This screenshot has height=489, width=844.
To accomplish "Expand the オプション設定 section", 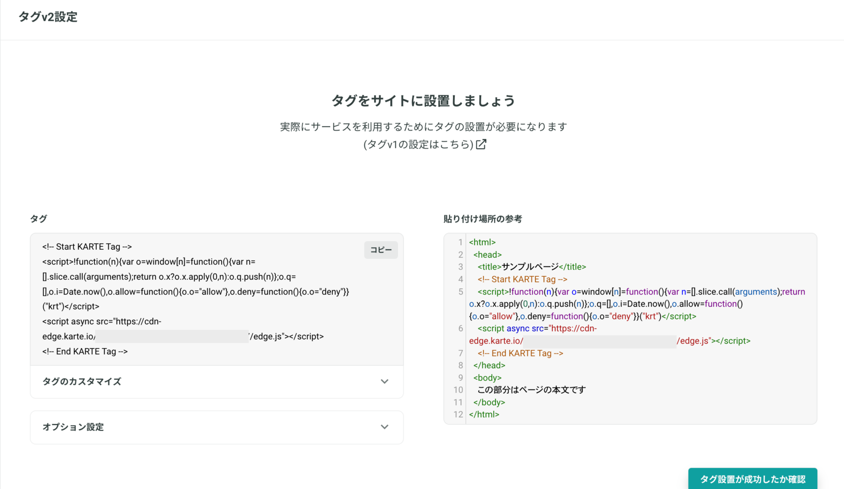I will coord(217,427).
